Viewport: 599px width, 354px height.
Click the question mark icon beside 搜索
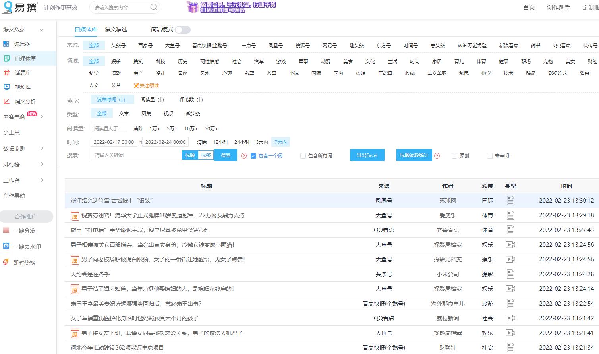click(x=243, y=155)
